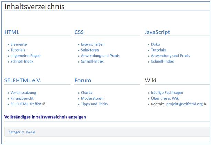Open Anwendung und Praxis under JavaScript
211x145 pixels.
click(170, 56)
